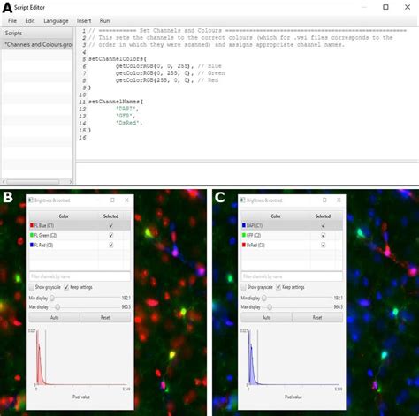
Task: Click the Selected column header in DAPI dialog
Action: [x=323, y=216]
